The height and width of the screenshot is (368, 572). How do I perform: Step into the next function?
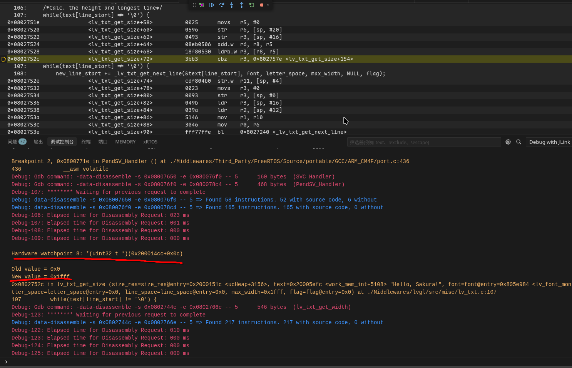[x=232, y=5]
